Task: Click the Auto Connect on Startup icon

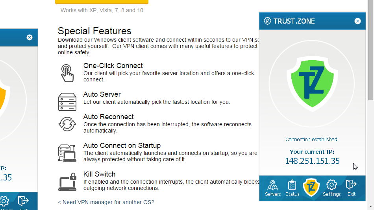Action: pyautogui.click(x=67, y=153)
